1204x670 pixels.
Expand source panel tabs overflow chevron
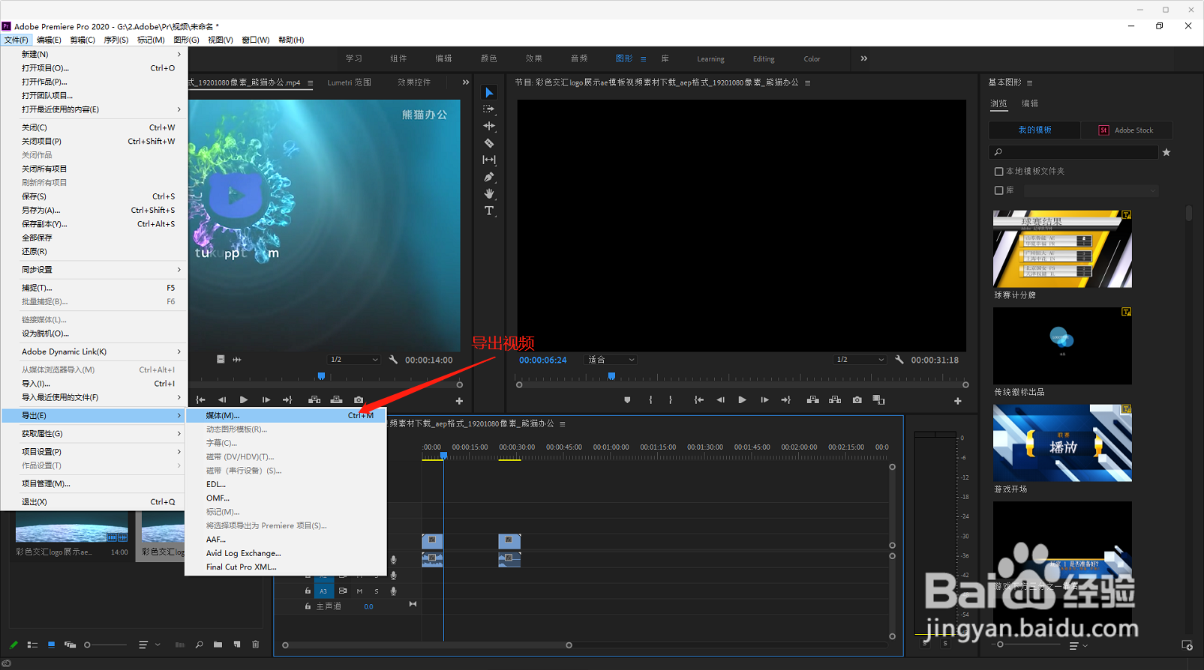click(466, 82)
